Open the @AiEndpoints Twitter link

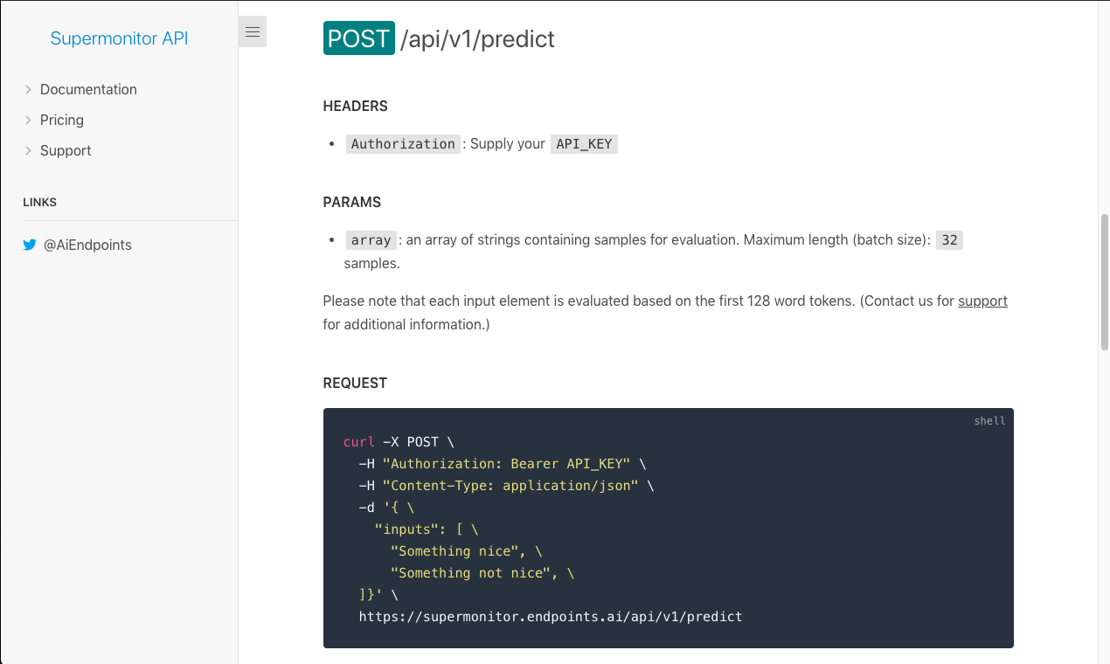[87, 246]
